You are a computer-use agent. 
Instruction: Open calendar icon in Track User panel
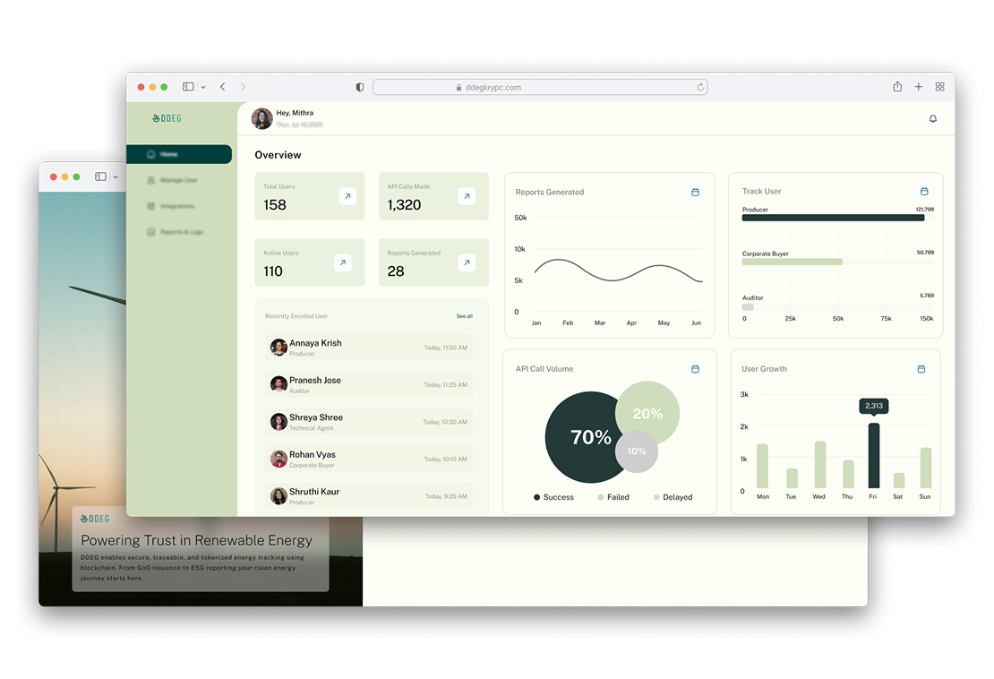[x=924, y=192]
